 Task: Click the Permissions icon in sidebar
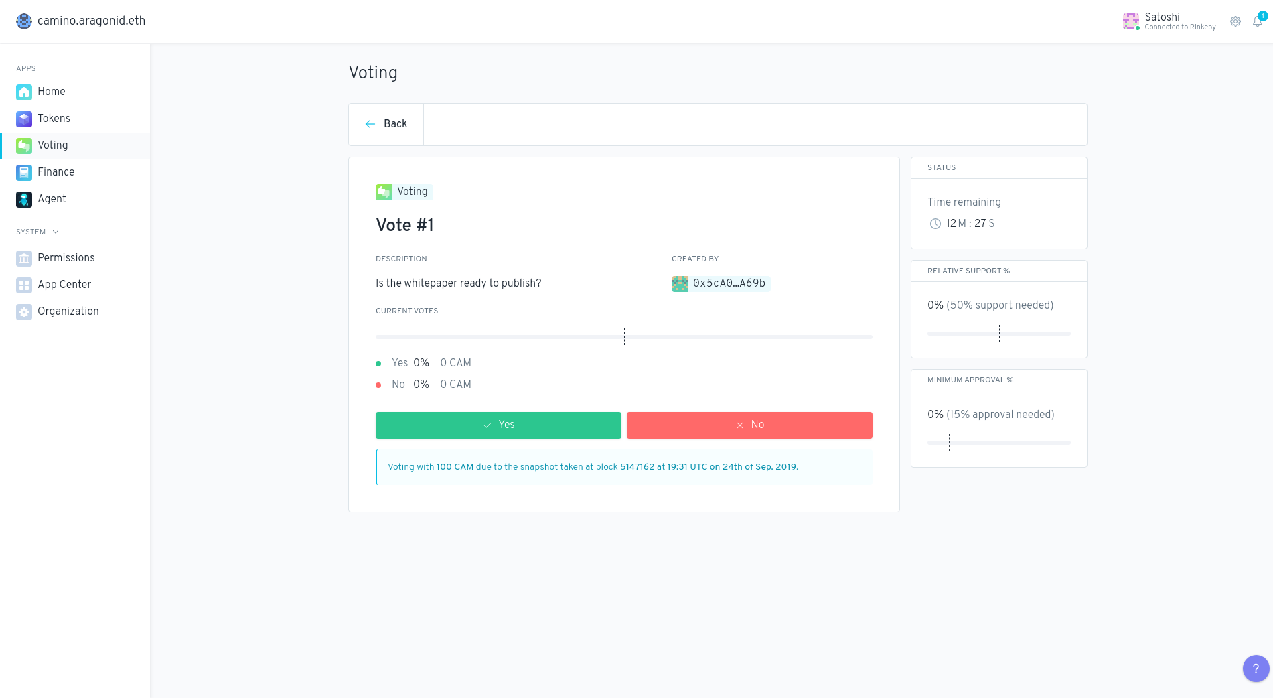click(24, 258)
